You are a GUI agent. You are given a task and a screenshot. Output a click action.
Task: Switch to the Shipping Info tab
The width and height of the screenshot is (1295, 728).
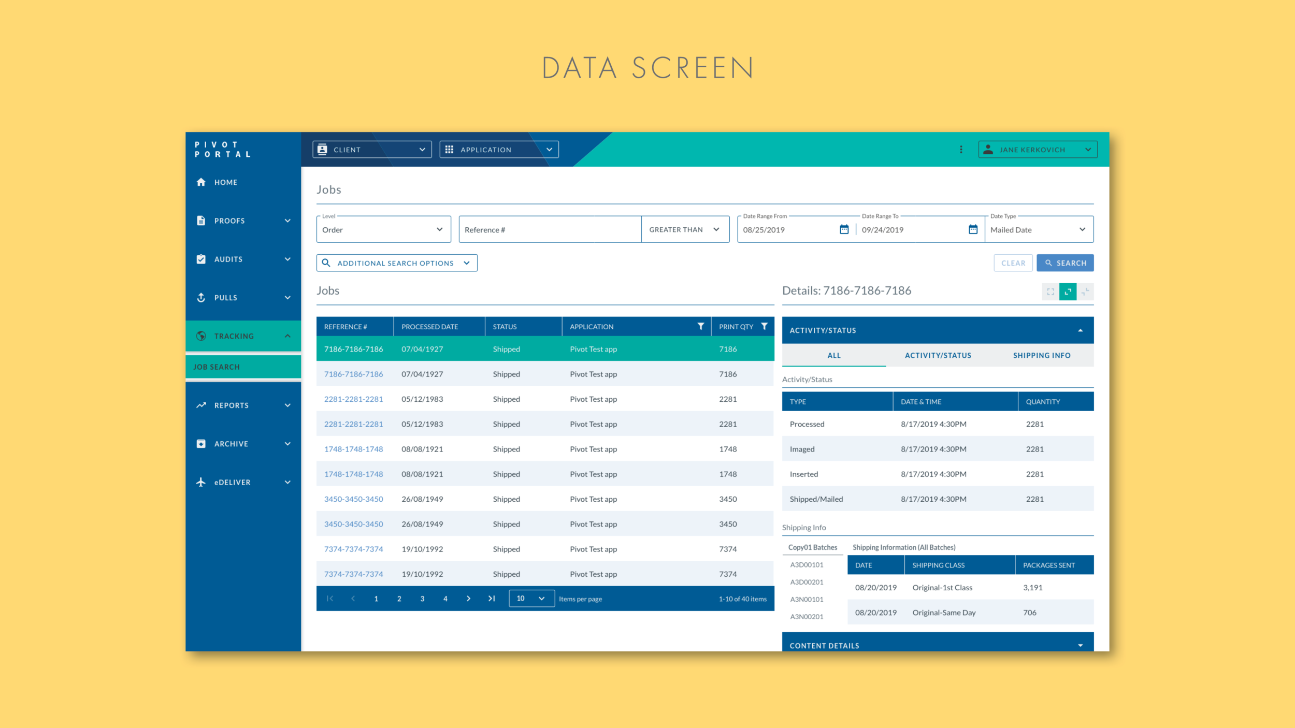point(1041,356)
